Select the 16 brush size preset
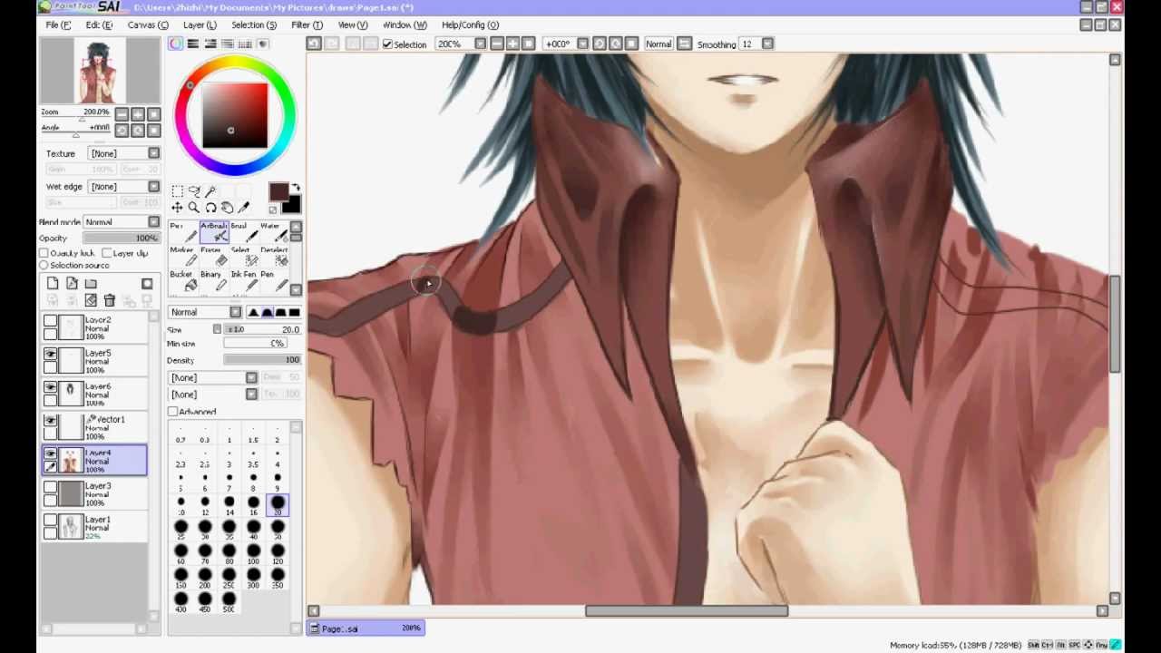1161x653 pixels. (253, 505)
